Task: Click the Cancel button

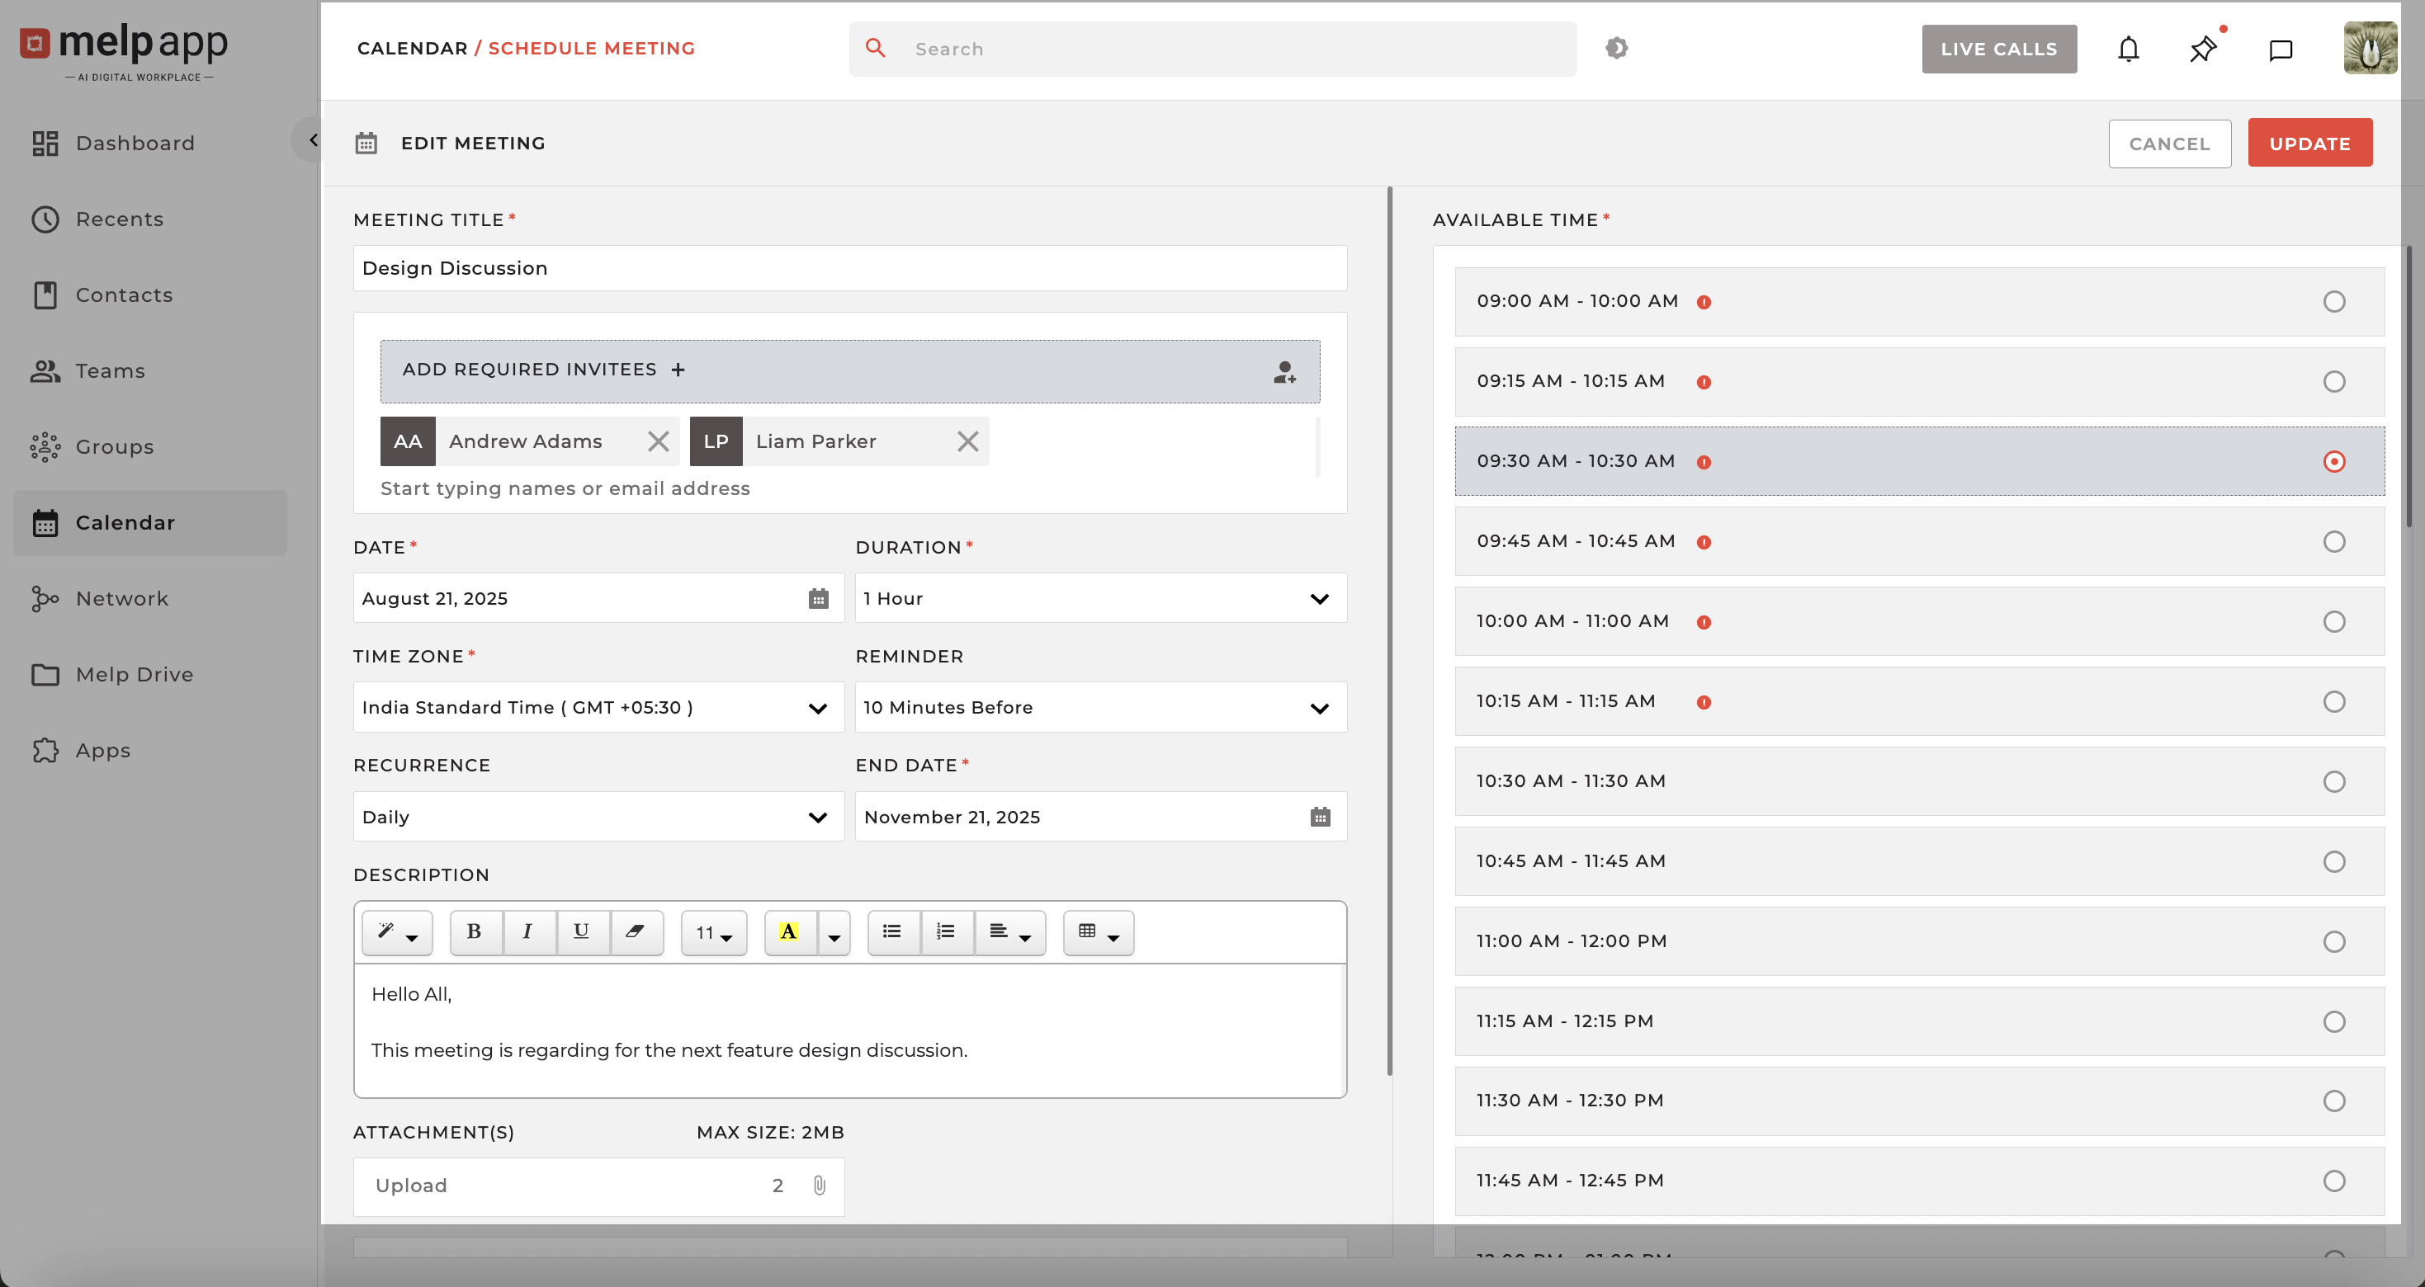Action: pos(2169,143)
